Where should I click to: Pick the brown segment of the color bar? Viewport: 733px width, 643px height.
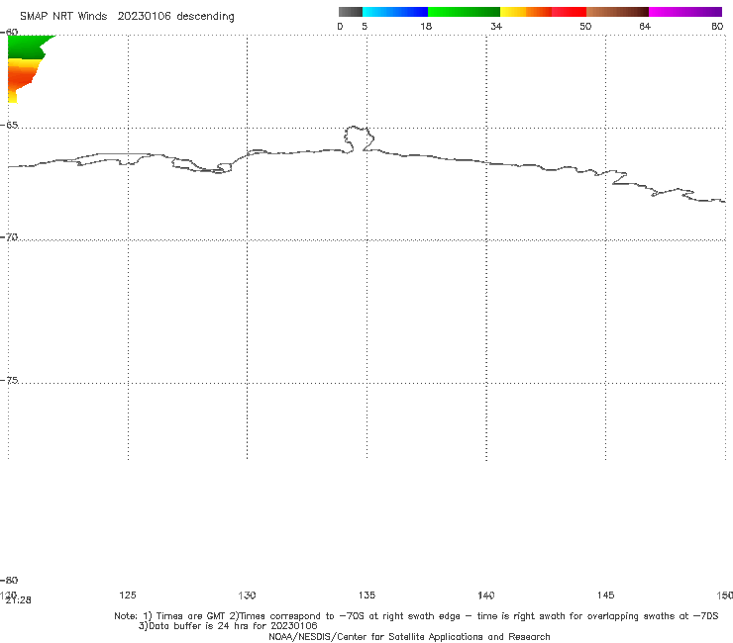(x=617, y=12)
